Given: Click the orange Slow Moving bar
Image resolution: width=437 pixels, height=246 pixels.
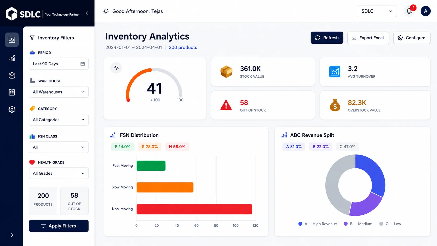Looking at the screenshot, I should [x=165, y=187].
